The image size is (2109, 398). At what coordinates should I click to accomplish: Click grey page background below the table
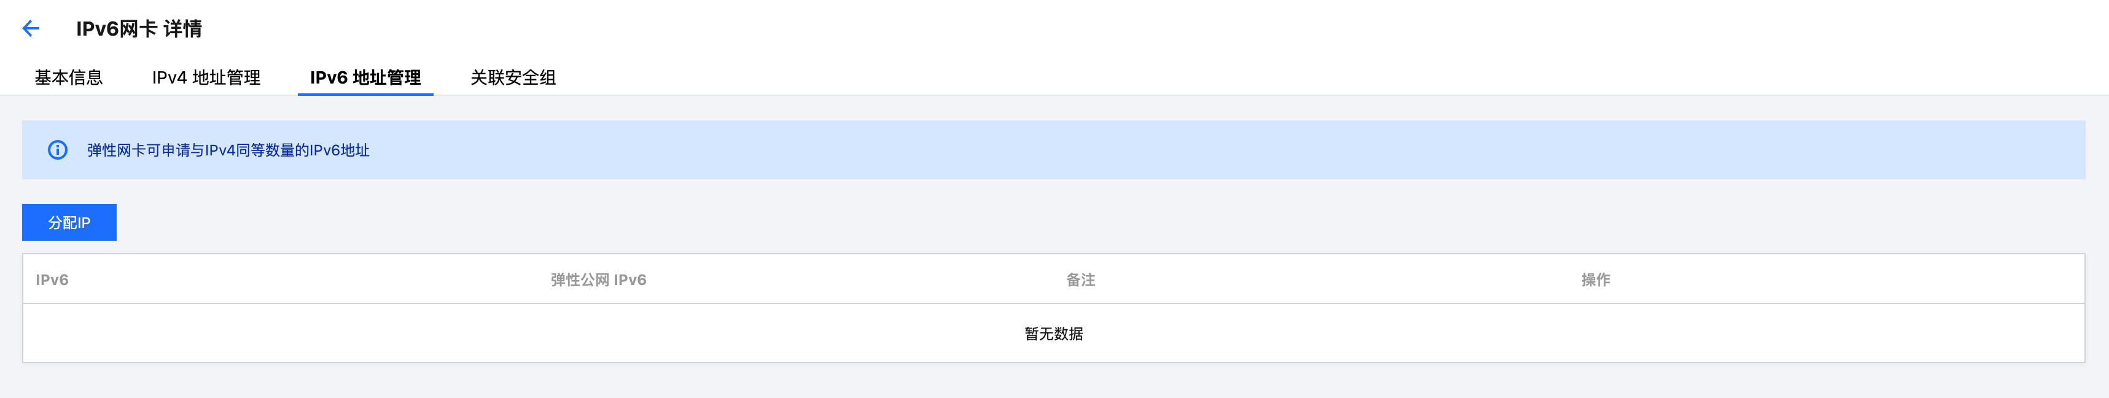pos(1054,381)
